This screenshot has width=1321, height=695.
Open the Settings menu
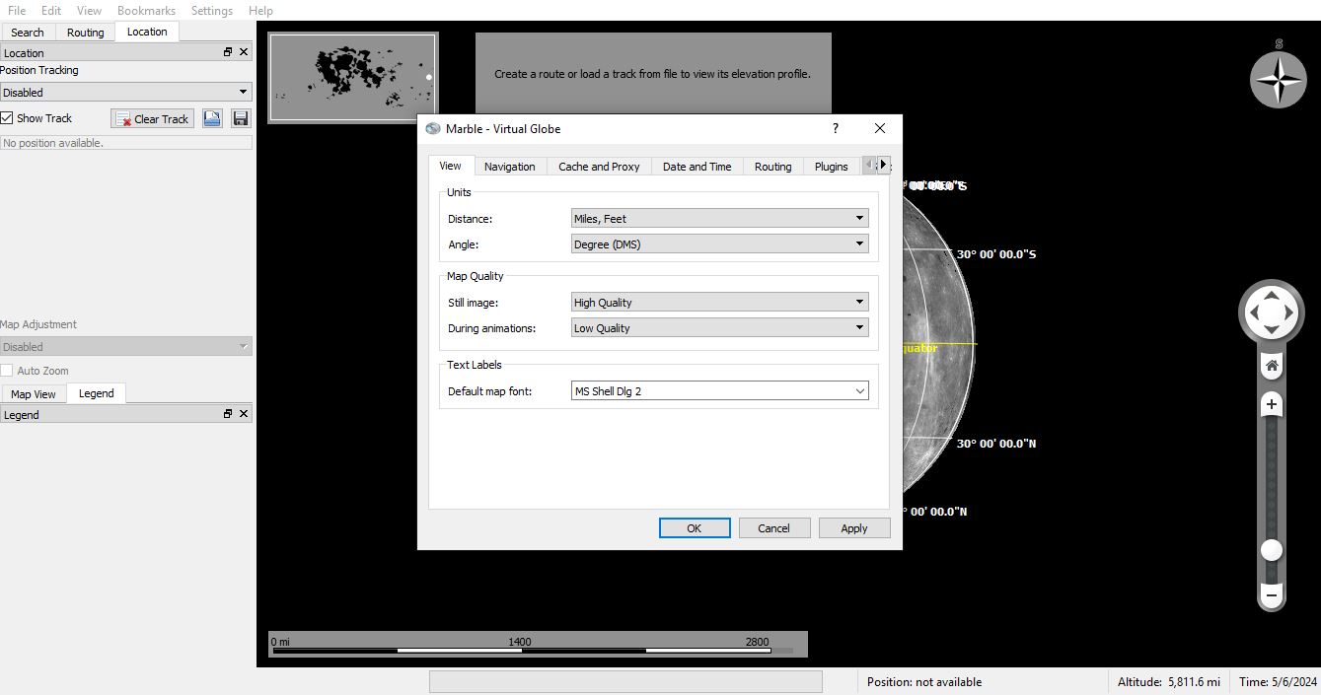click(212, 10)
